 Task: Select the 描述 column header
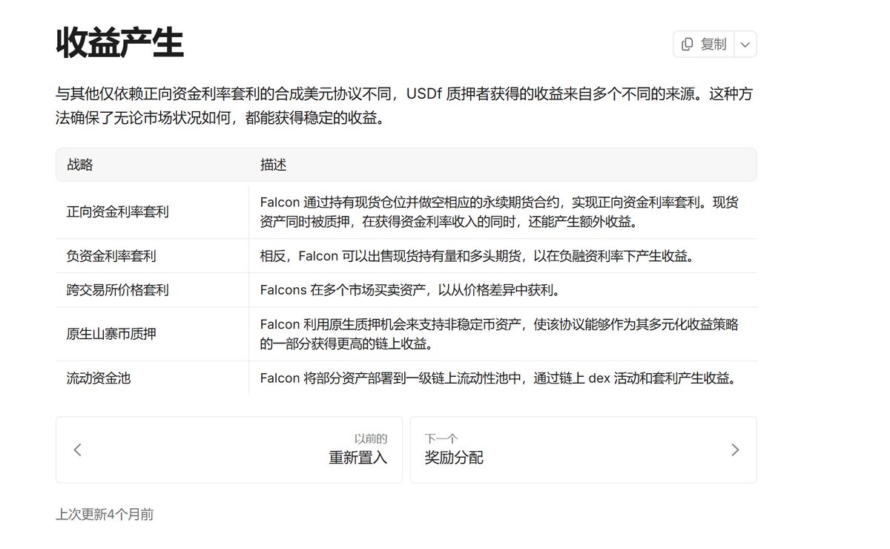[273, 165]
